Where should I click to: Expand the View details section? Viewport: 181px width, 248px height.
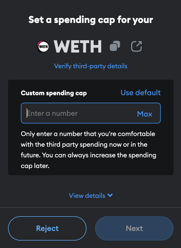[x=90, y=195]
